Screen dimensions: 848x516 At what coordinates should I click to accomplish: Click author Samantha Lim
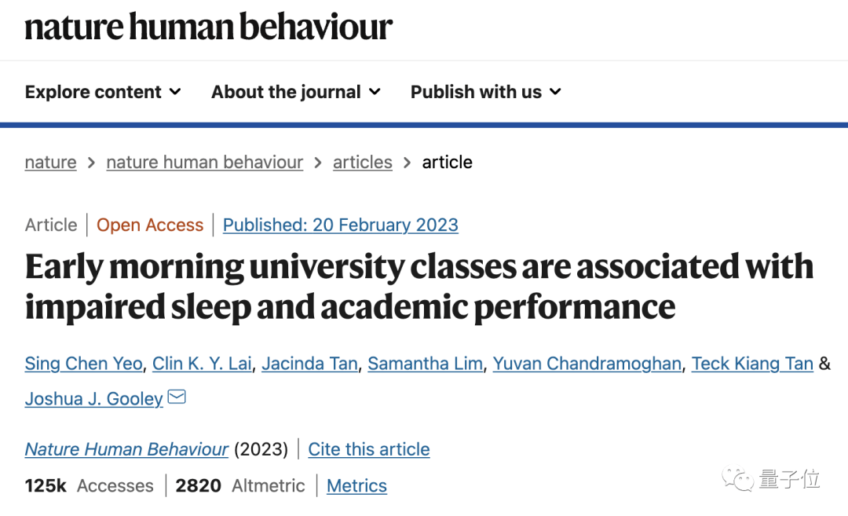(x=425, y=364)
